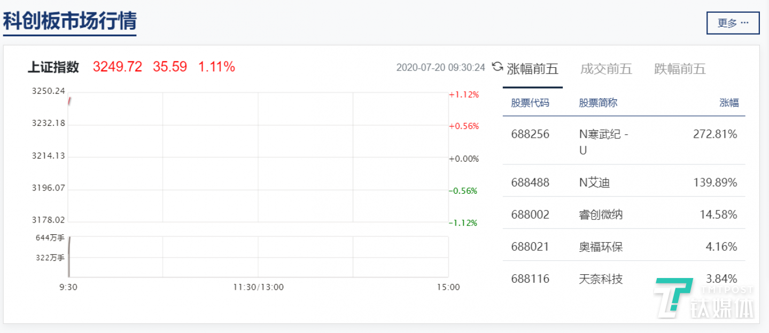Click the 涨幅 column header
This screenshot has height=333, width=769.
[x=729, y=103]
